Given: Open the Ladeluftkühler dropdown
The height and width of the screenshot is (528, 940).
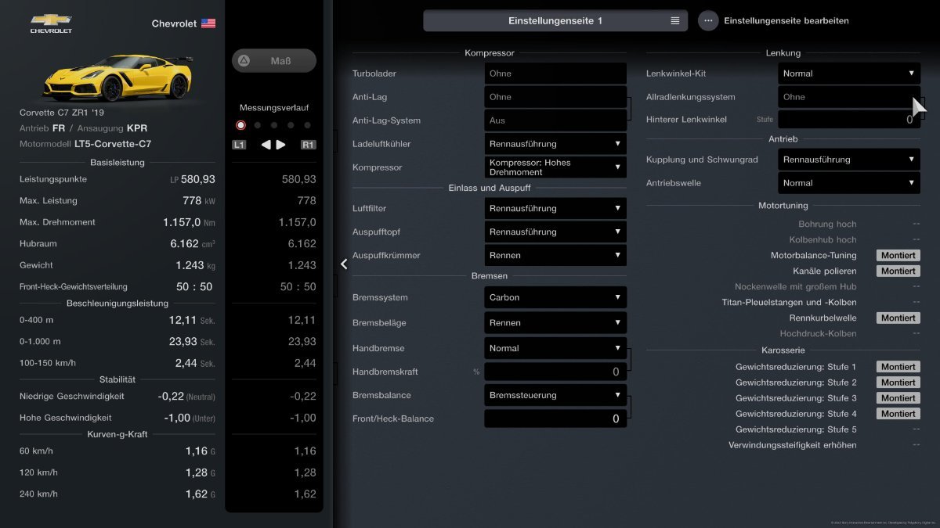Looking at the screenshot, I should click(555, 144).
